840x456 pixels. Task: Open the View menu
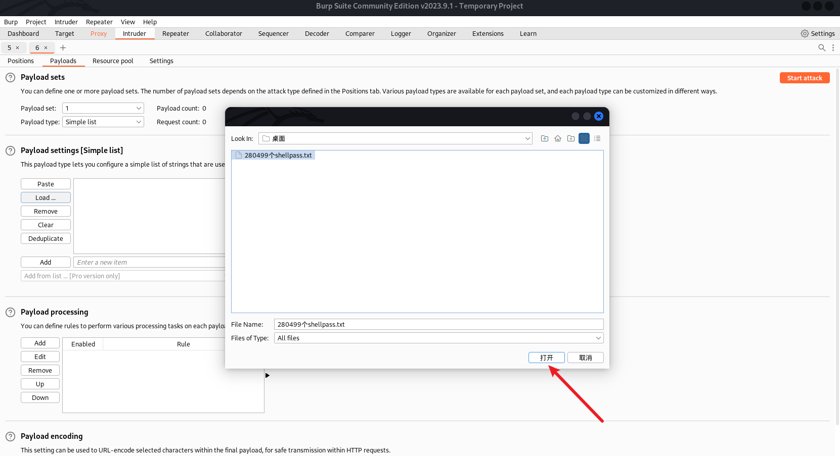(128, 22)
